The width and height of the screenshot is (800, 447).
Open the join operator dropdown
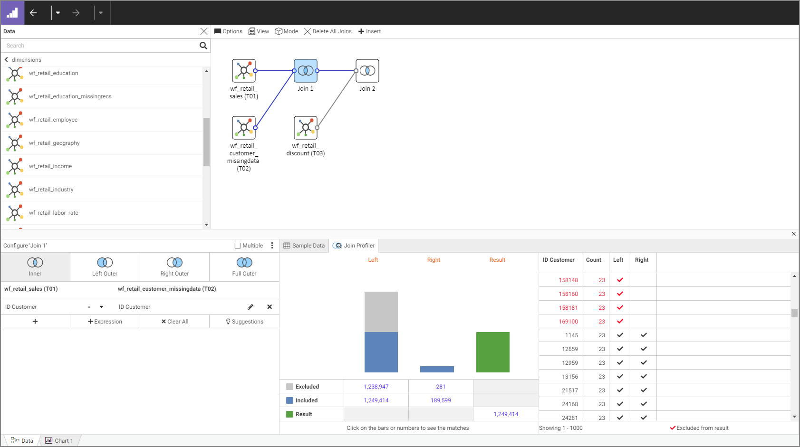point(101,307)
